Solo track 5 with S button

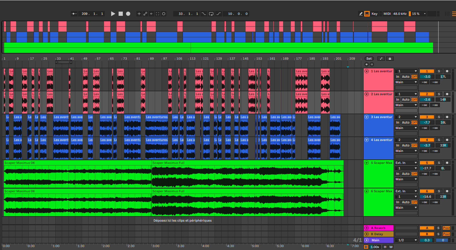(x=439, y=163)
